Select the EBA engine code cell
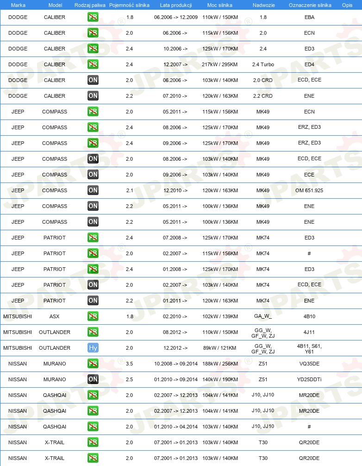The width and height of the screenshot is (362, 466). (x=309, y=17)
